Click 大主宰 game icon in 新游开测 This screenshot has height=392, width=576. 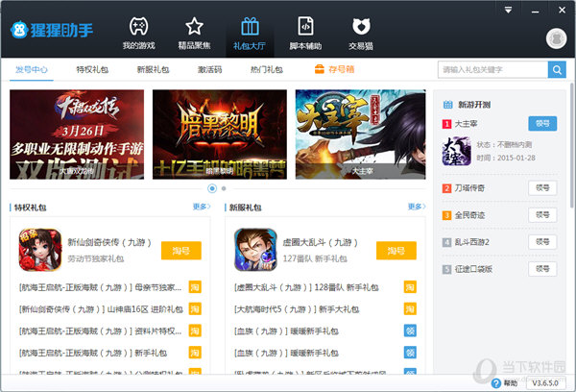(x=457, y=151)
